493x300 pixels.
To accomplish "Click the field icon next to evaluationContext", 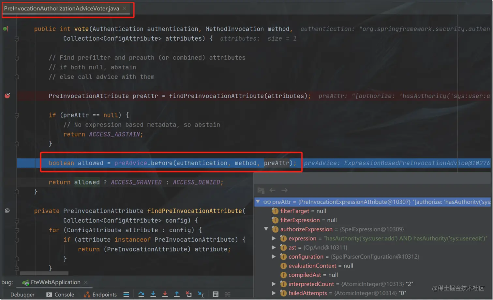I will tap(283, 266).
